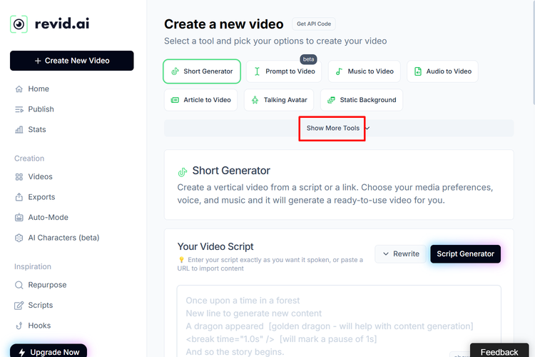
Task: Click the lightbulb tip icon under Your Video Script
Action: pos(181,260)
